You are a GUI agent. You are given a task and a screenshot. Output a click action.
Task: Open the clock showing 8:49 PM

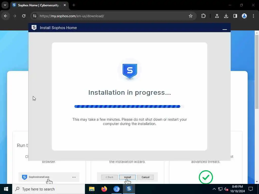[237, 189]
